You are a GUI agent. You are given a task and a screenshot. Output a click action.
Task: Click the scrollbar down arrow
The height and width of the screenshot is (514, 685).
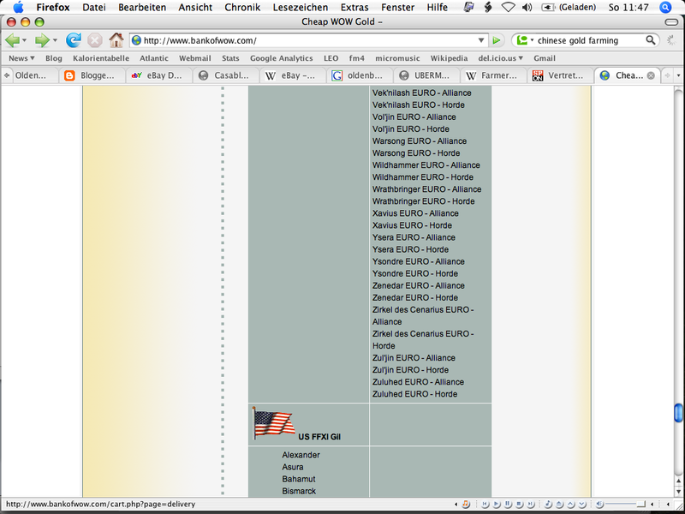(678, 491)
